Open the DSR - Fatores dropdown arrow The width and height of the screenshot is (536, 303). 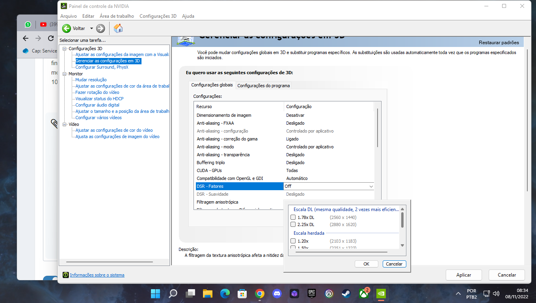point(371,186)
